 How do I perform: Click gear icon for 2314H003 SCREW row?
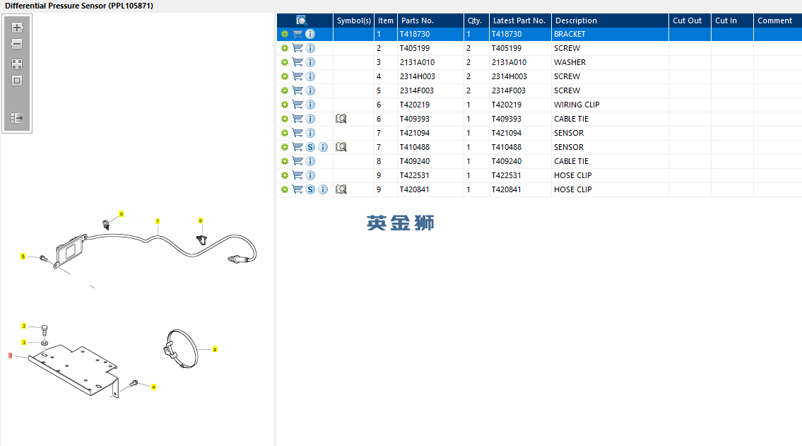point(285,76)
